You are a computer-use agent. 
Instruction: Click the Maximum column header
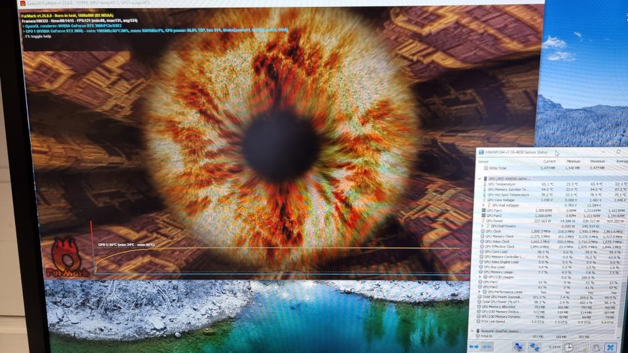(597, 161)
